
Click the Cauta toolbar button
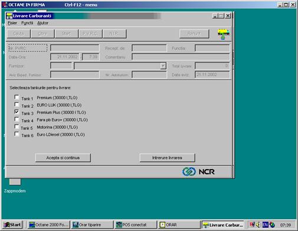(x=19, y=34)
